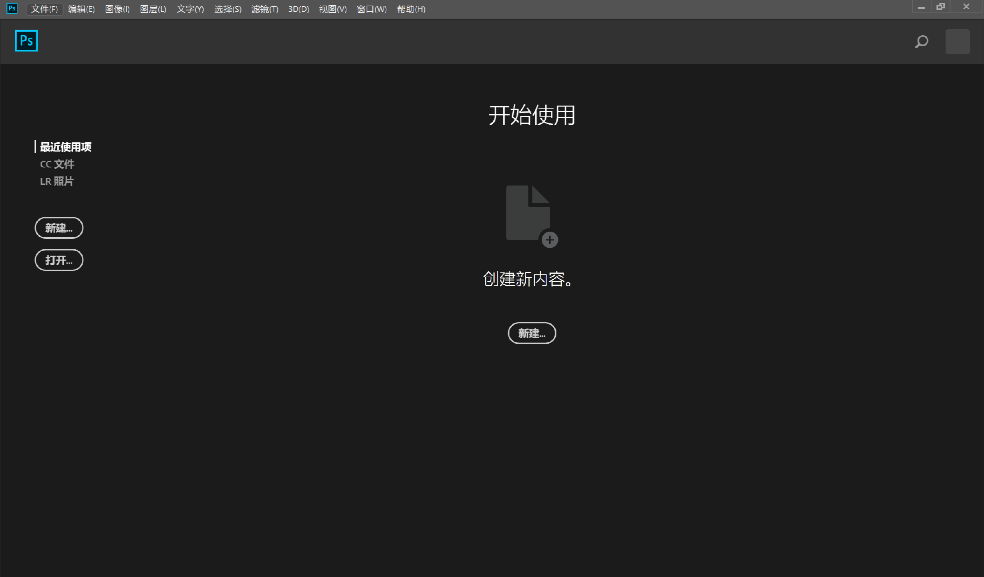Viewport: 984px width, 577px height.
Task: Open the 滤镜(T) menu
Action: click(x=264, y=9)
